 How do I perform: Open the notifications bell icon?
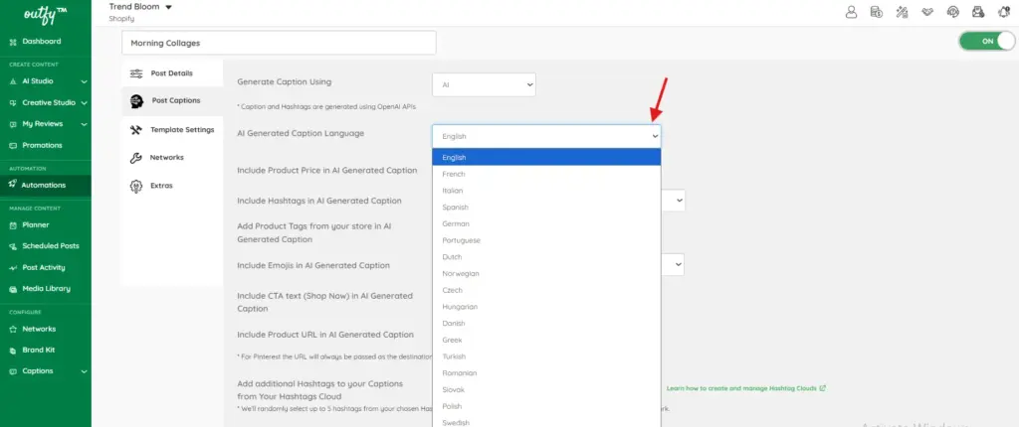[1003, 12]
